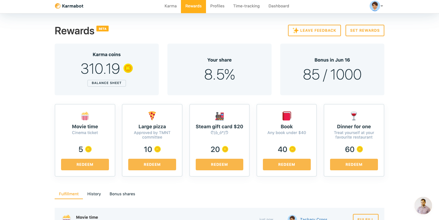Select the Rewards nav tab

coord(193,6)
